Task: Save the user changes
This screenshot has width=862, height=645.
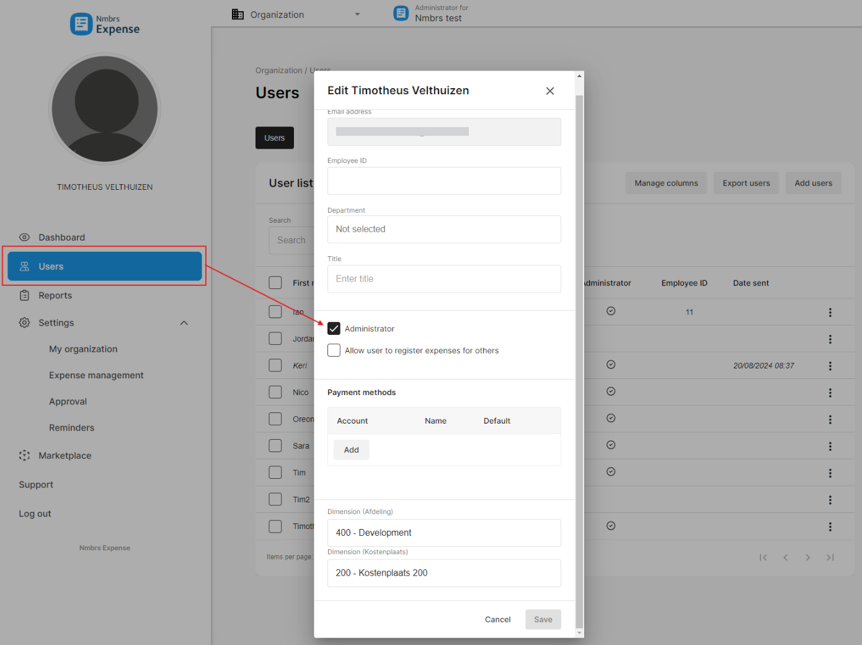Action: point(543,620)
